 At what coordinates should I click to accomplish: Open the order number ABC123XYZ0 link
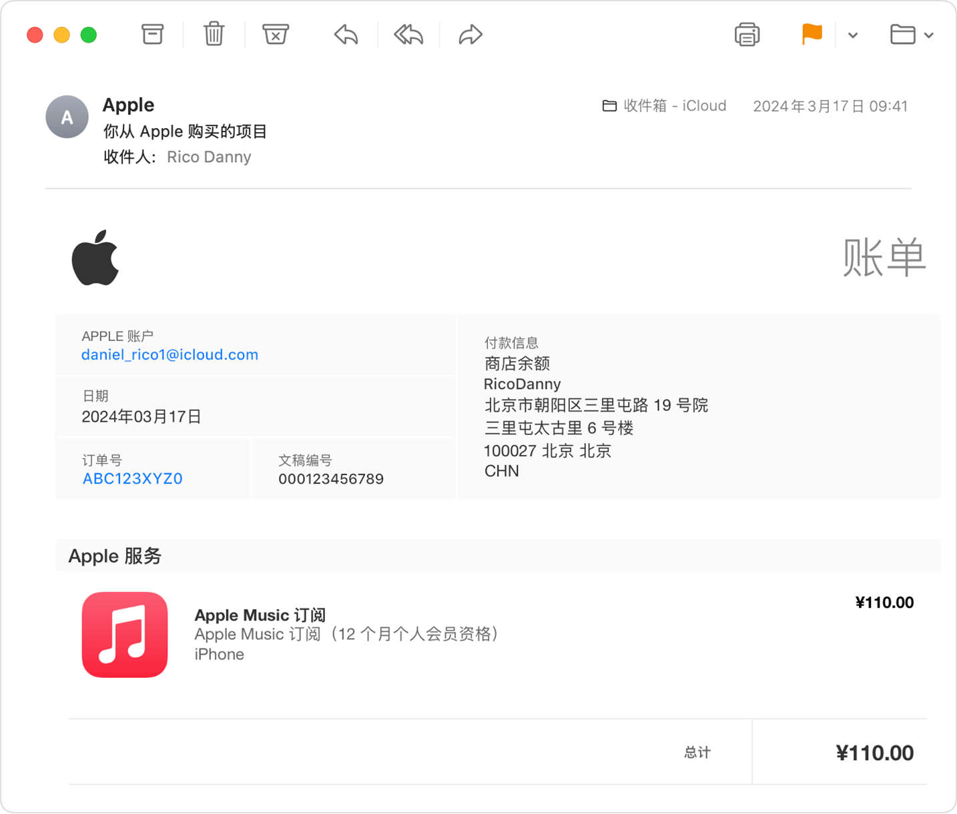coord(132,478)
